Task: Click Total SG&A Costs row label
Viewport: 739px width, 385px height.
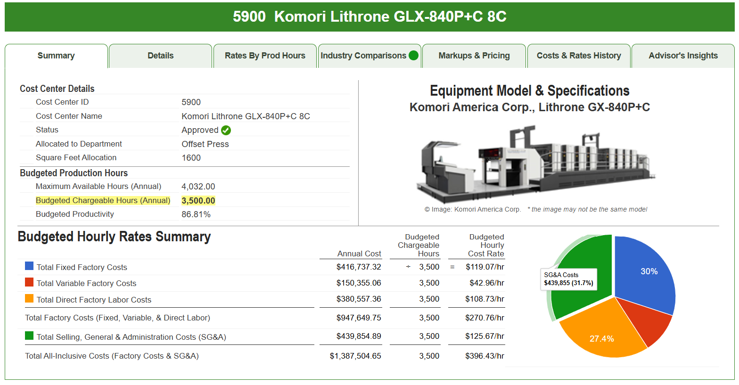Action: coord(131,337)
